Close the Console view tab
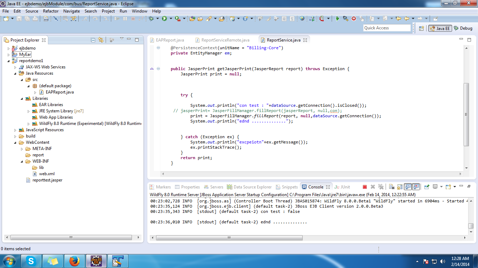This screenshot has height=268, width=478. click(328, 187)
